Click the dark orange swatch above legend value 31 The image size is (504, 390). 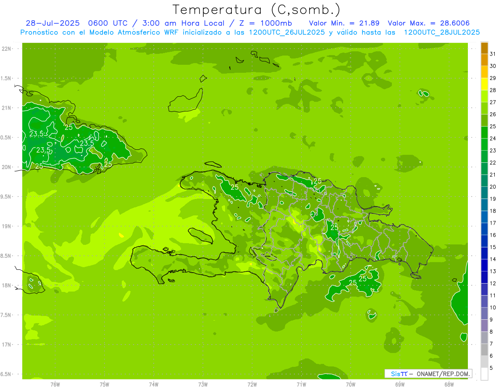pos(484,48)
